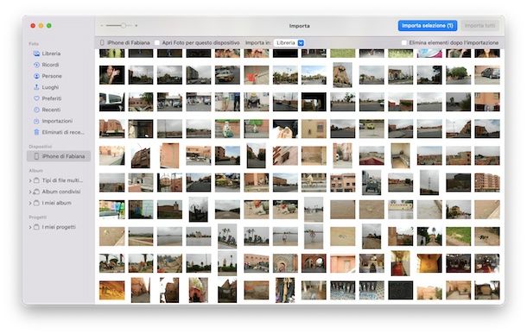Screen dimensions: 527x334
Task: Click the Ricordi sidebar icon
Action: 36,65
